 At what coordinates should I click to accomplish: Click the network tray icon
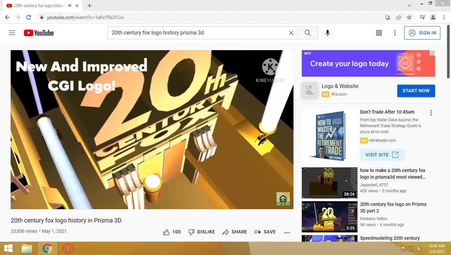coord(412,249)
